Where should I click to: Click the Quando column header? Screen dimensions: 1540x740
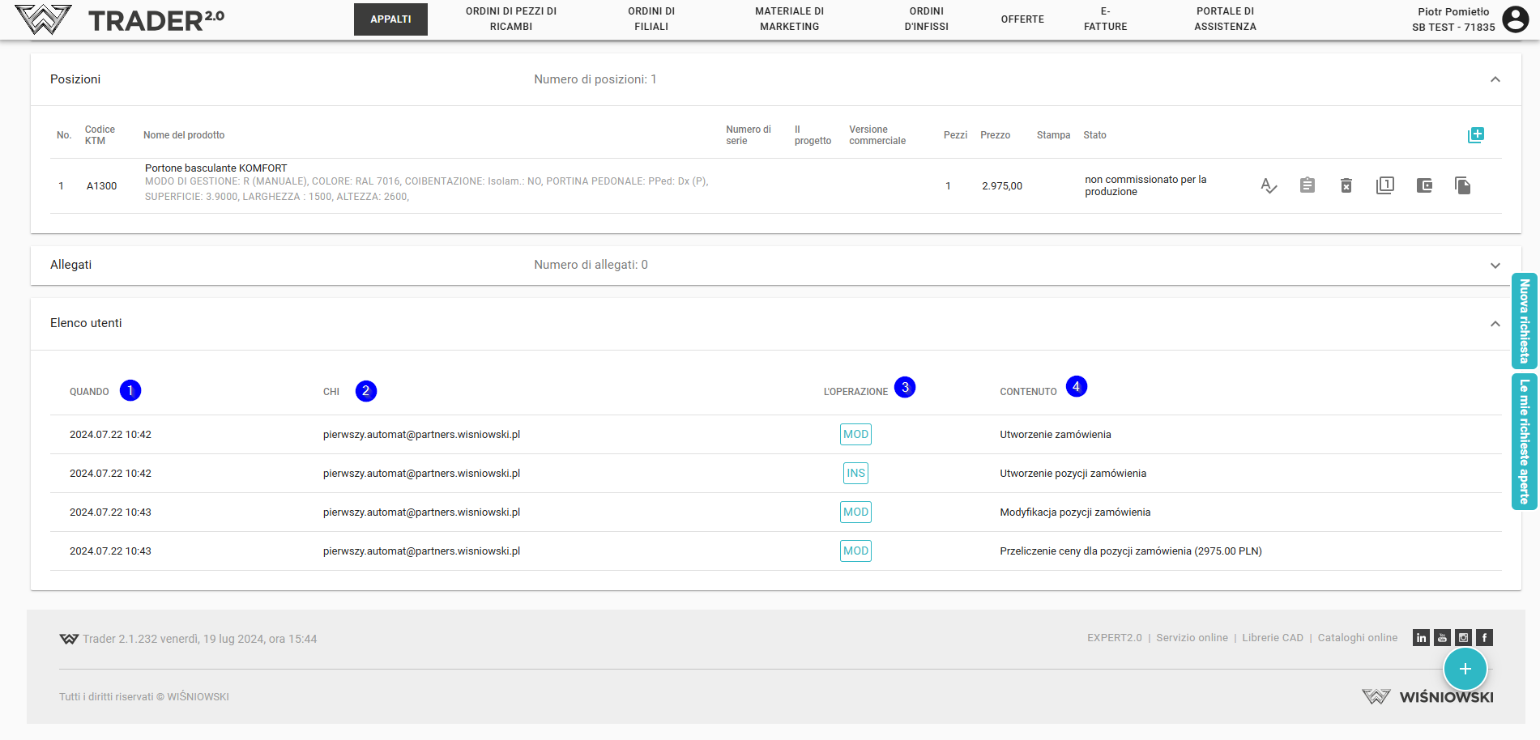pos(89,392)
